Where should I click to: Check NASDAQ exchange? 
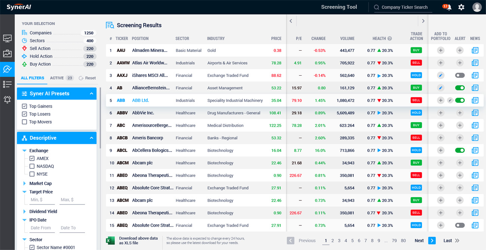coord(32,166)
